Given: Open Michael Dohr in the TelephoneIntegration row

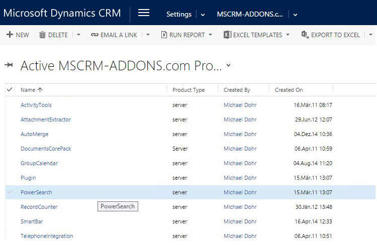Looking at the screenshot, I should (x=240, y=236).
